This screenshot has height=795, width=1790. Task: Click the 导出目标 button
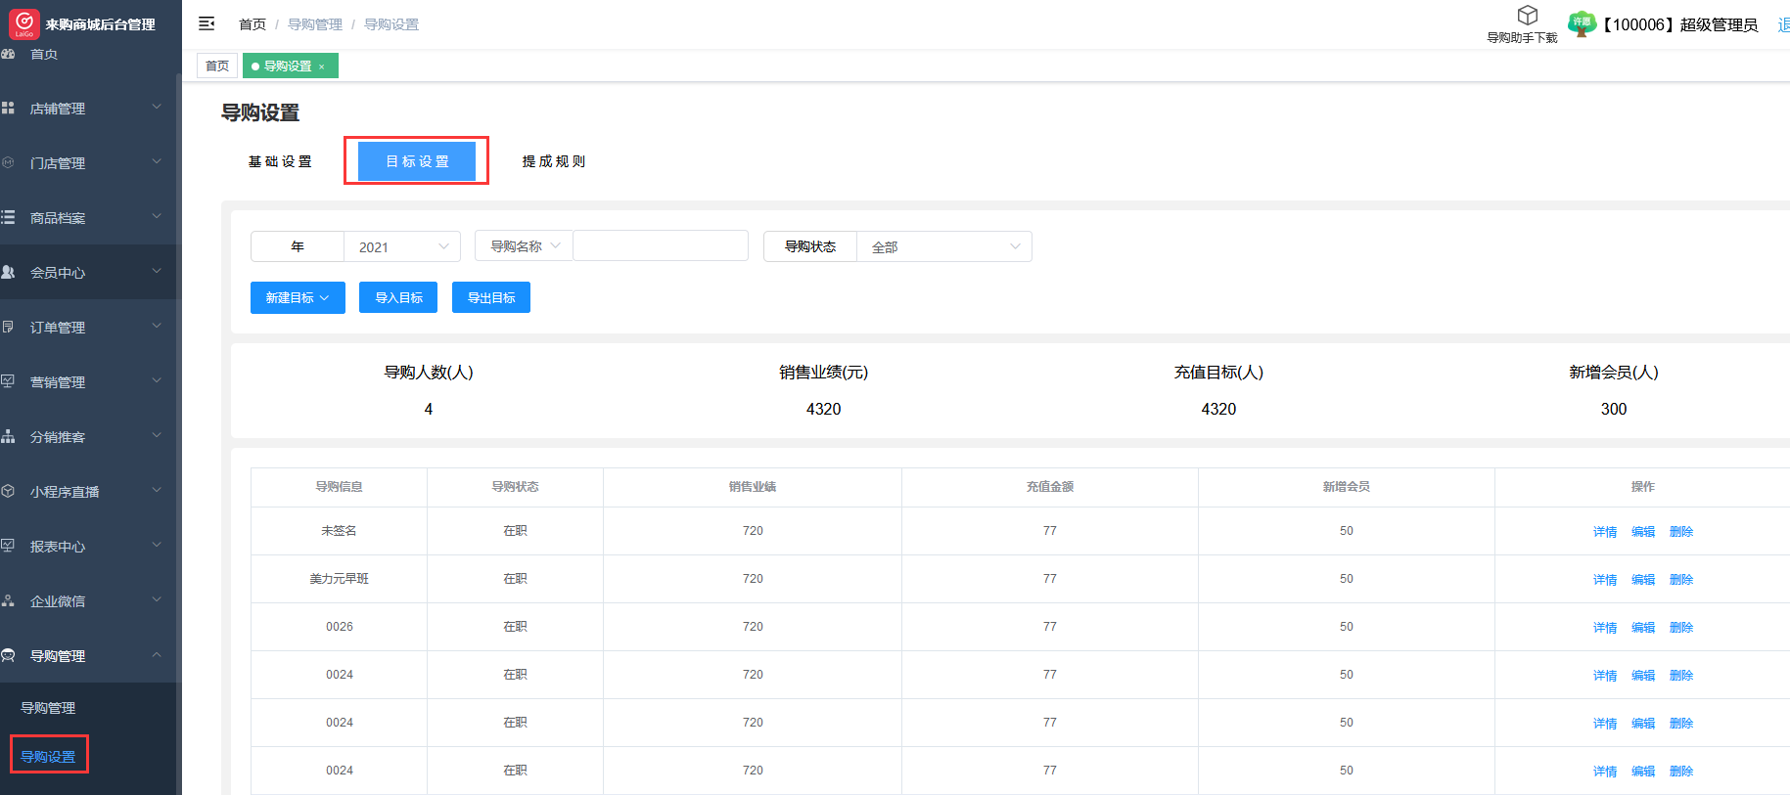tap(491, 298)
